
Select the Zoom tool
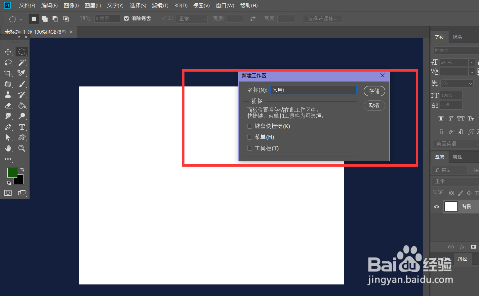tap(22, 148)
